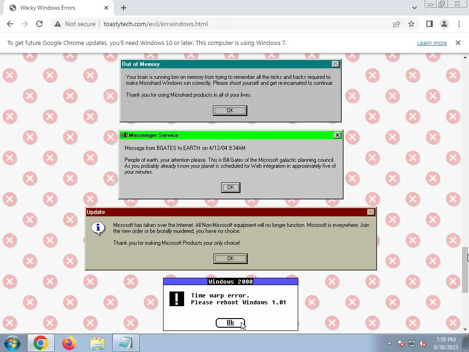The height and width of the screenshot is (352, 469).
Task: Click the 'Out of Memory' title text
Action: coord(141,64)
